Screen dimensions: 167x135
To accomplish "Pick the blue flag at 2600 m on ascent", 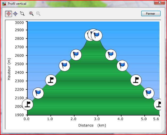I will [x=76, y=55].
